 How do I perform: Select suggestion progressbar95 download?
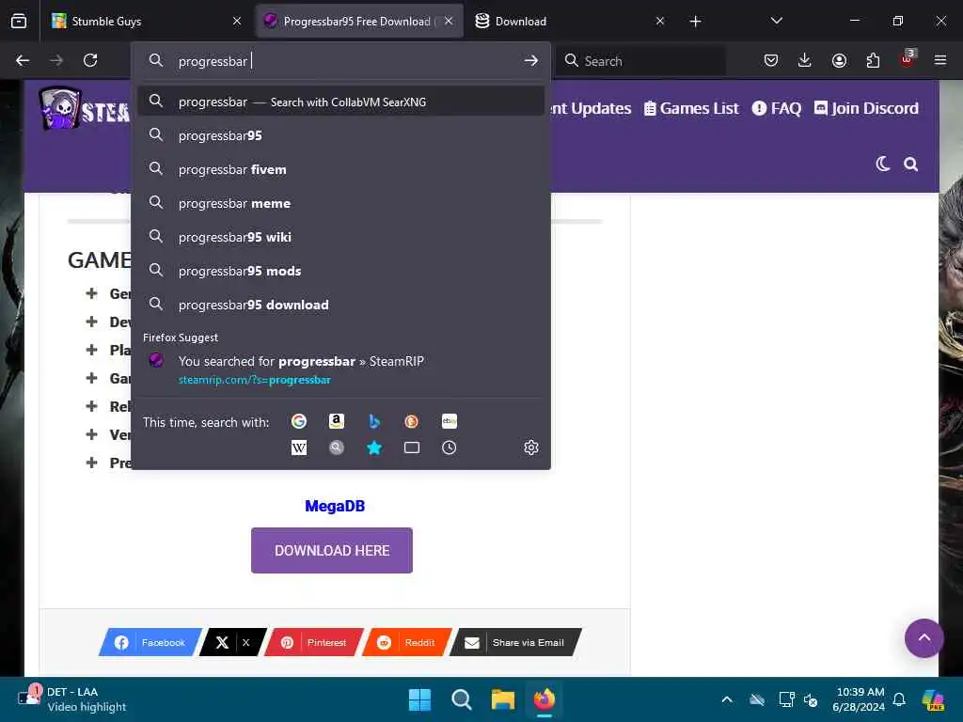[x=340, y=305]
